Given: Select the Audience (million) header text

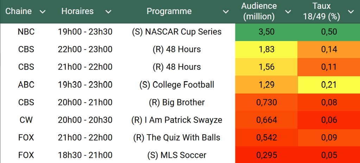Looking at the screenshot, I should tap(259, 11).
